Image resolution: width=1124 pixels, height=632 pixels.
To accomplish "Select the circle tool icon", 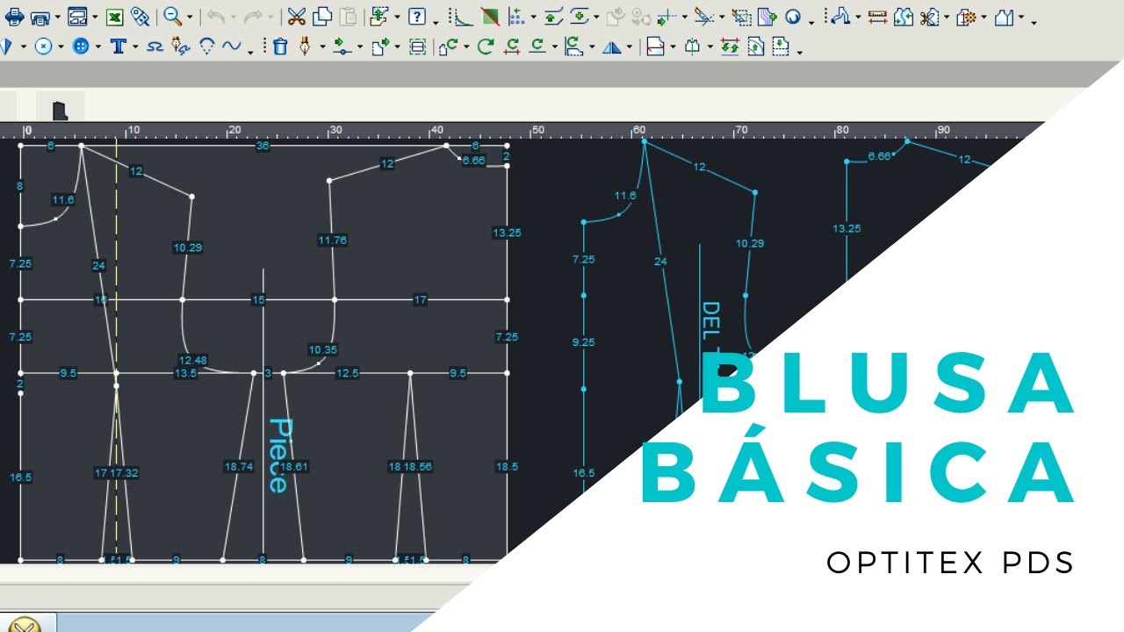I will tap(43, 47).
